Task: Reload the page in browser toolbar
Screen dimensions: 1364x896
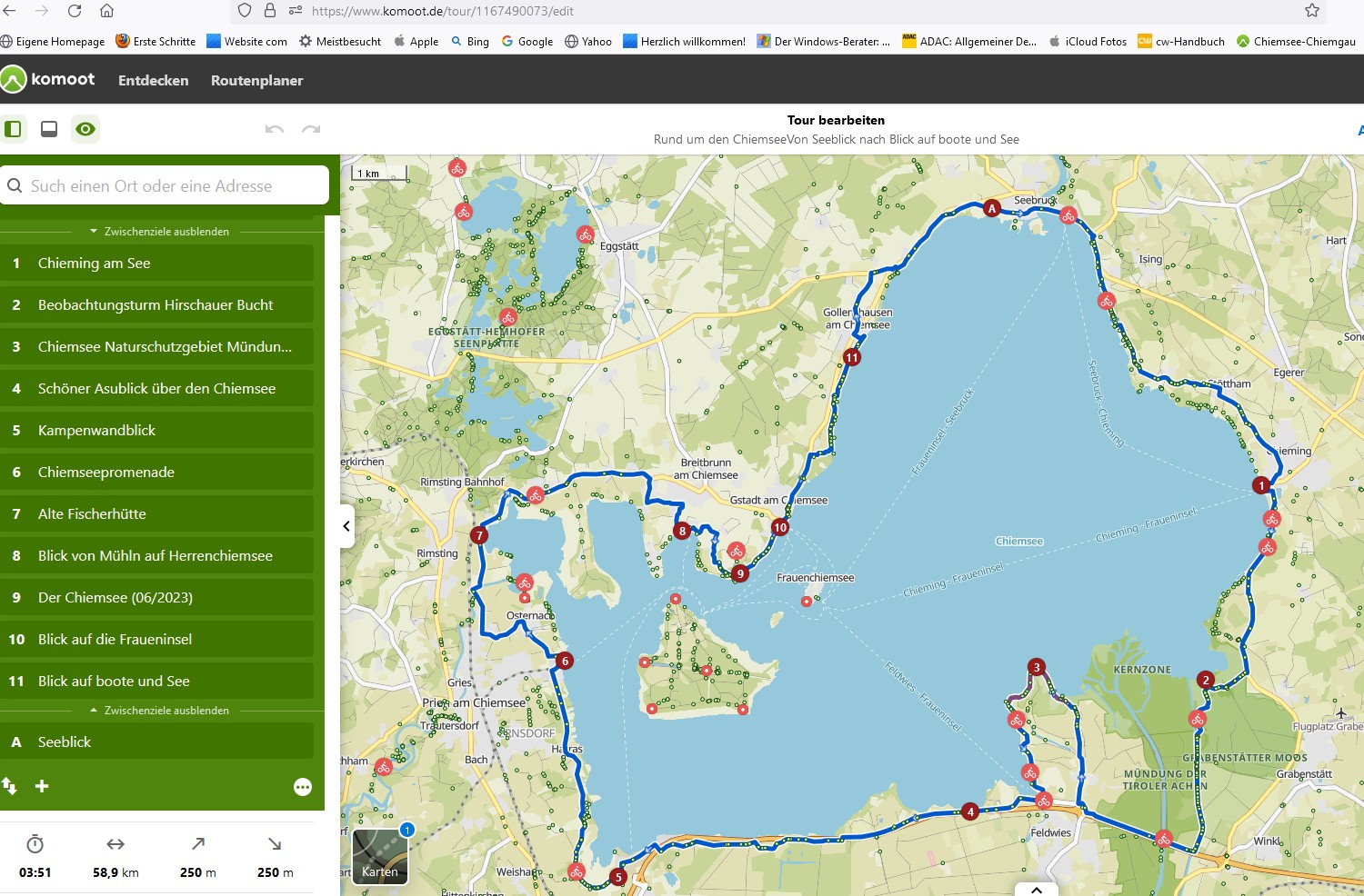Action: (75, 11)
